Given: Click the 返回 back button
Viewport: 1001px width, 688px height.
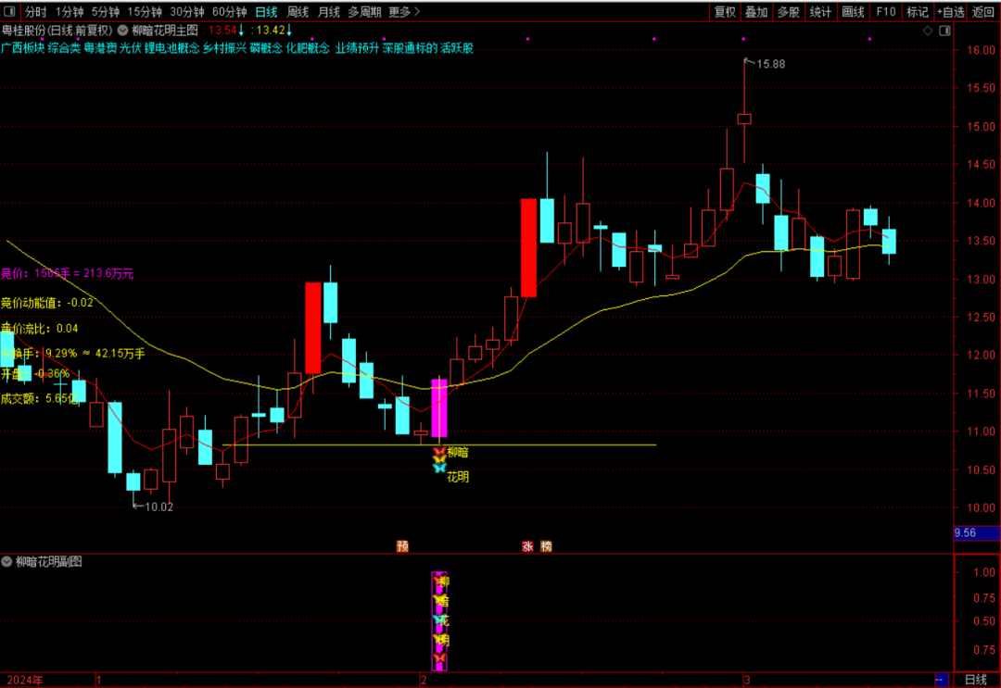Looking at the screenshot, I should coord(983,12).
